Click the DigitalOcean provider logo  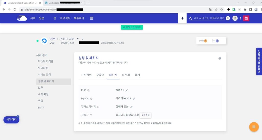(x=44, y=41)
